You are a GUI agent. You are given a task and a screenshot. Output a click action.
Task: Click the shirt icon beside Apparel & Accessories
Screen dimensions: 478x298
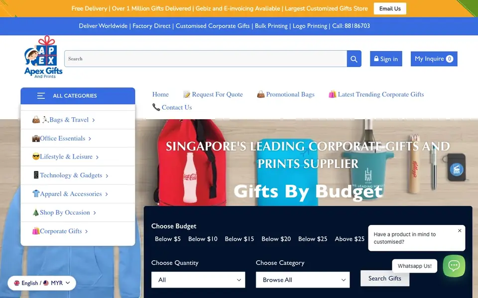pos(36,194)
